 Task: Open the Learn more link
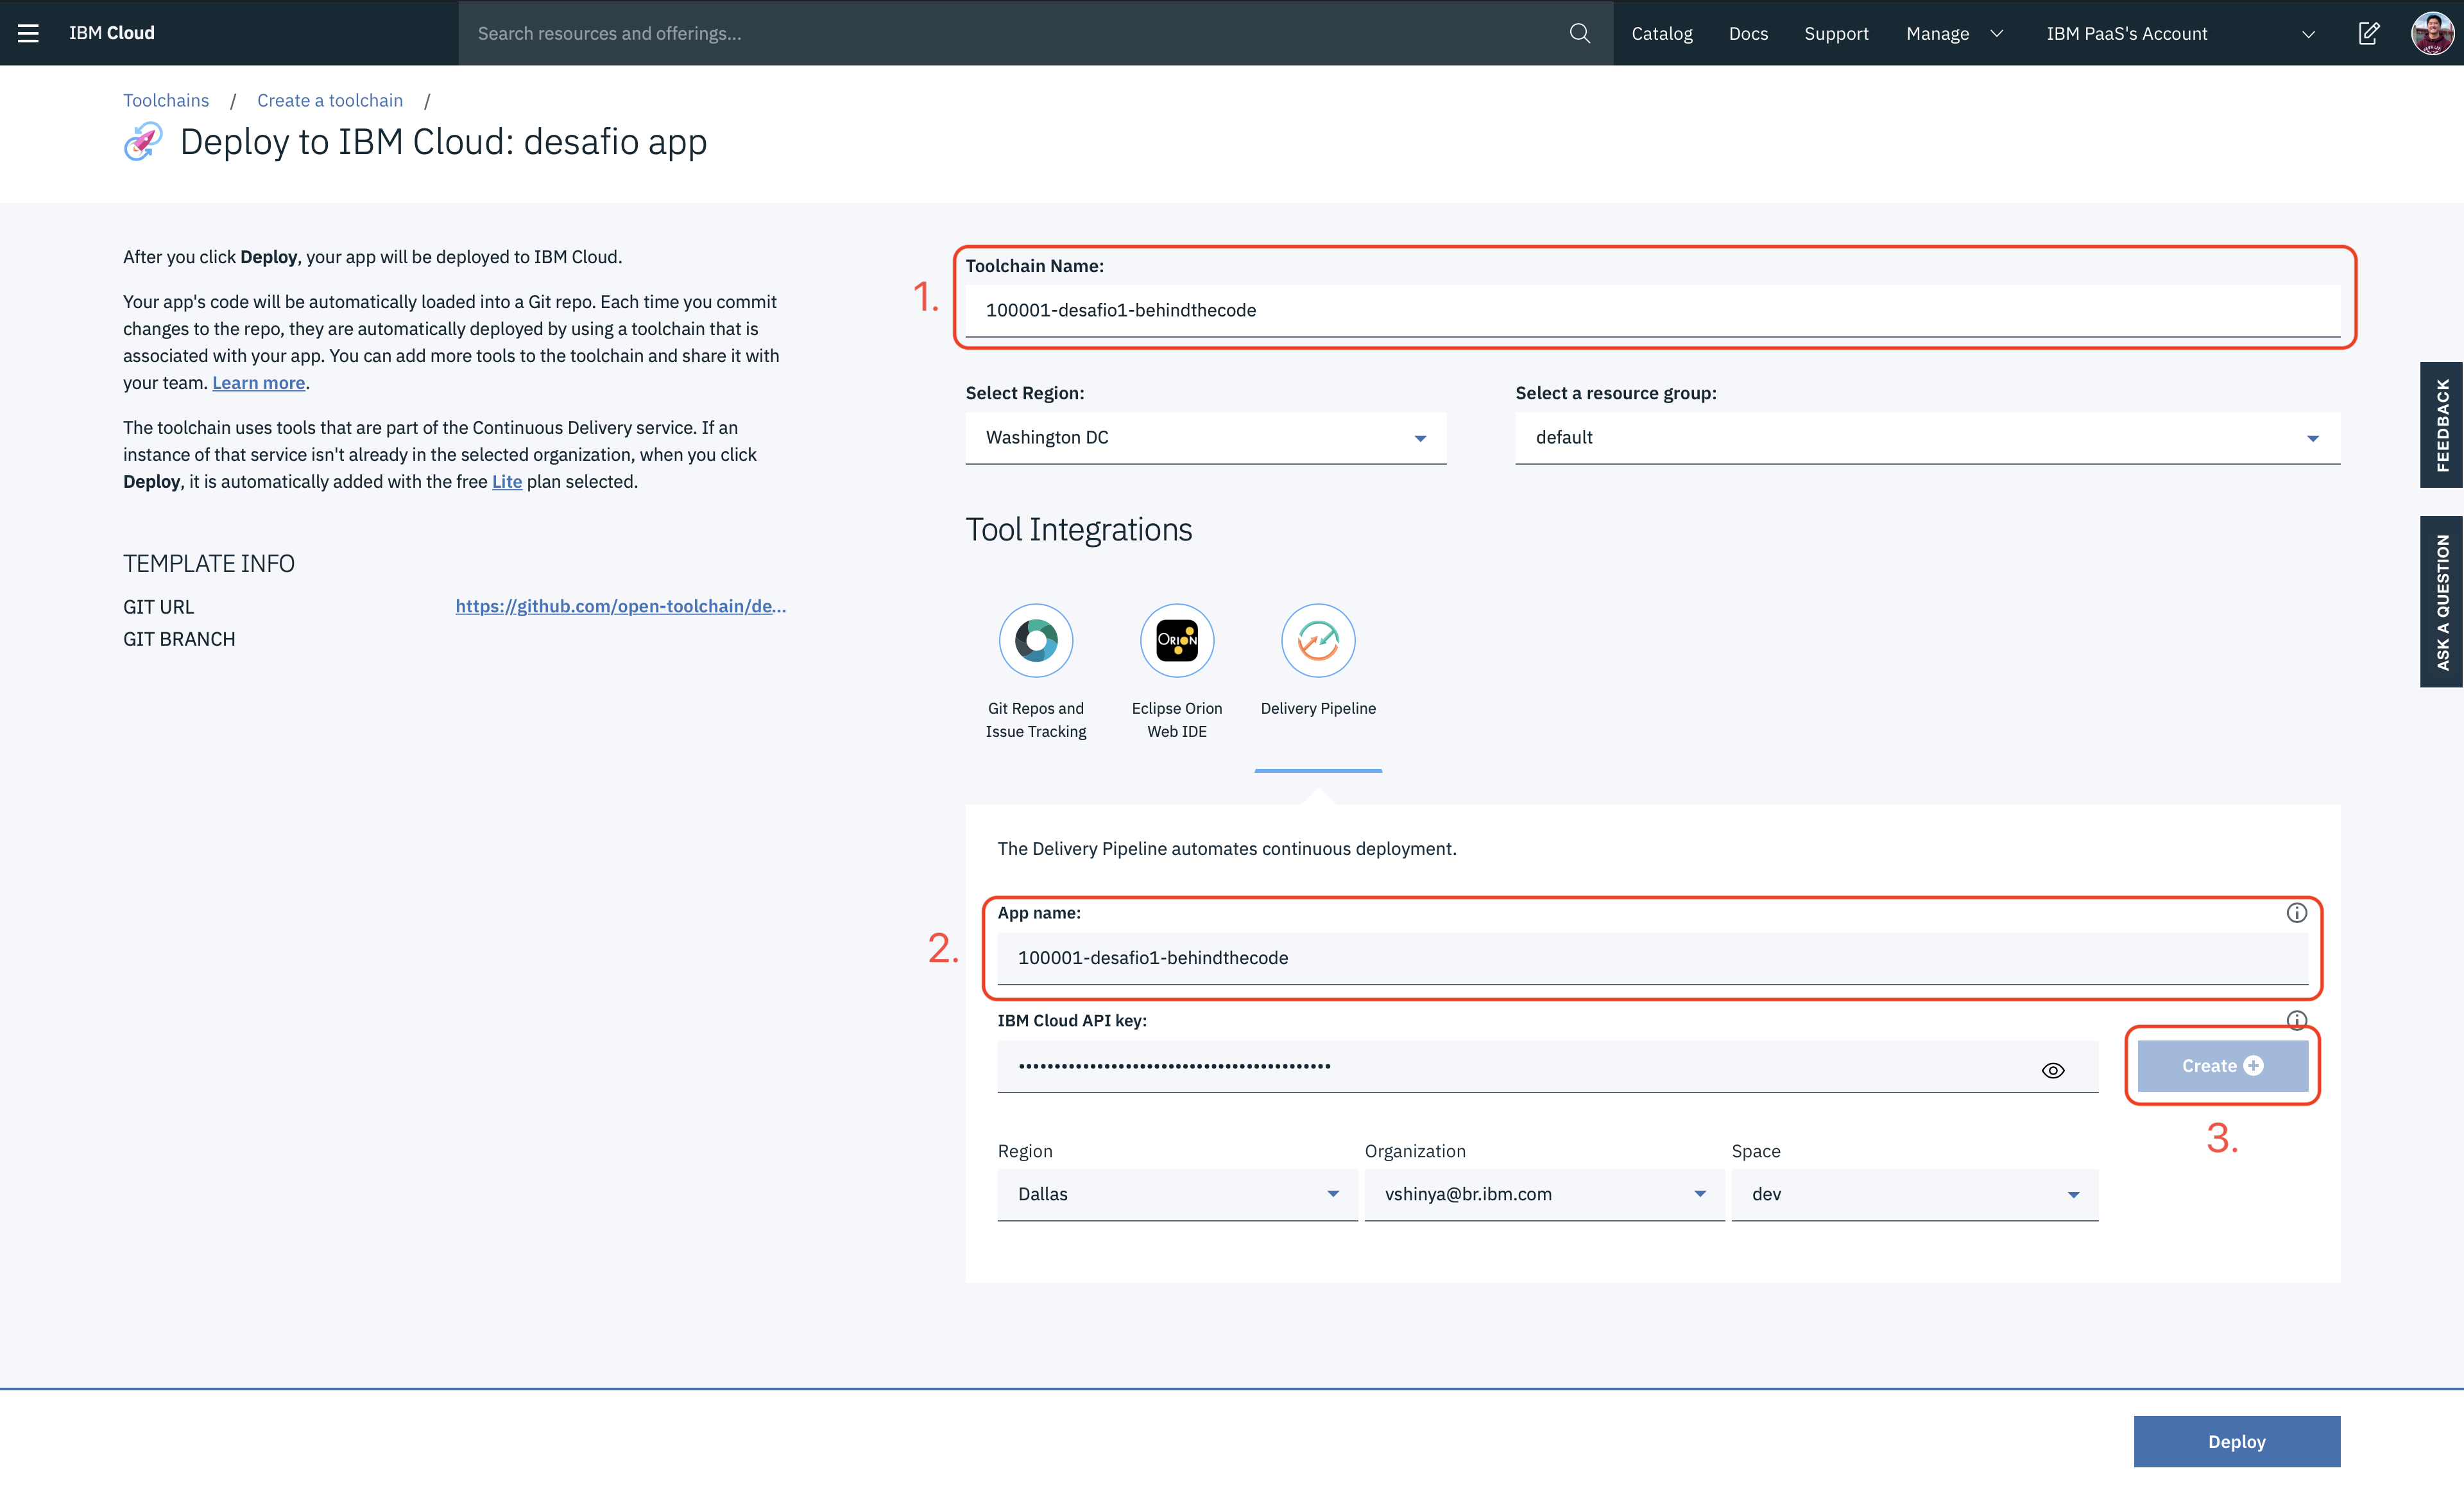pyautogui.click(x=258, y=382)
